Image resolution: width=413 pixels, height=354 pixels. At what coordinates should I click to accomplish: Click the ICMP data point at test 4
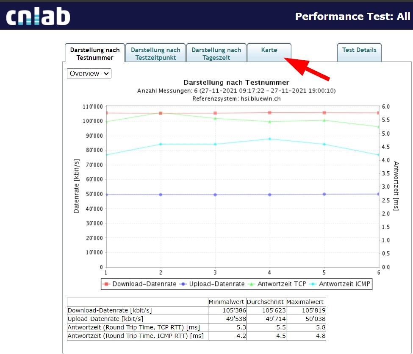point(270,139)
